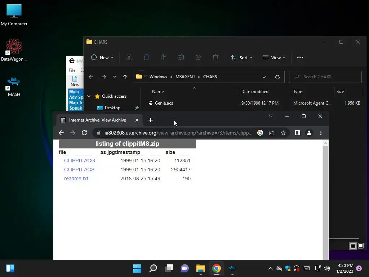Refresh the CHARS folder view
The width and height of the screenshot is (369, 277).
click(277, 77)
